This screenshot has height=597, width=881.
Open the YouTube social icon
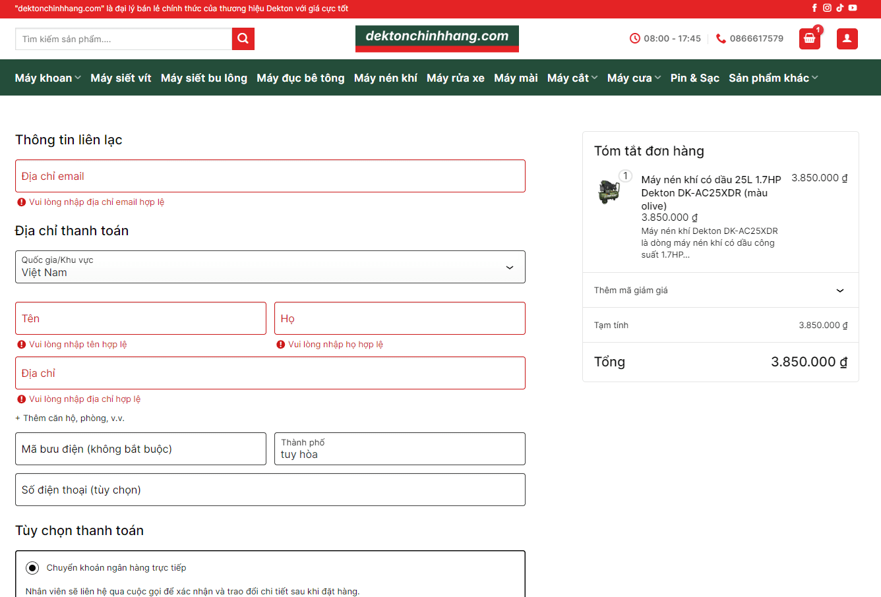pos(853,8)
